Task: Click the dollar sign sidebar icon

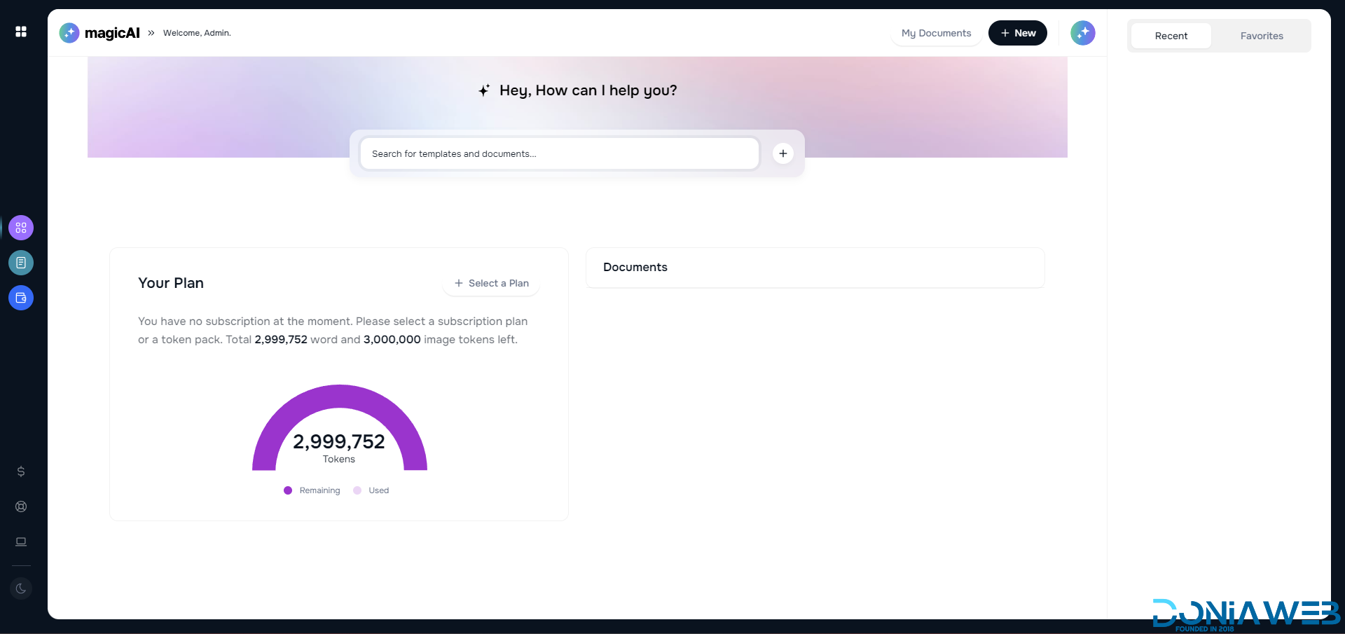Action: (x=21, y=471)
